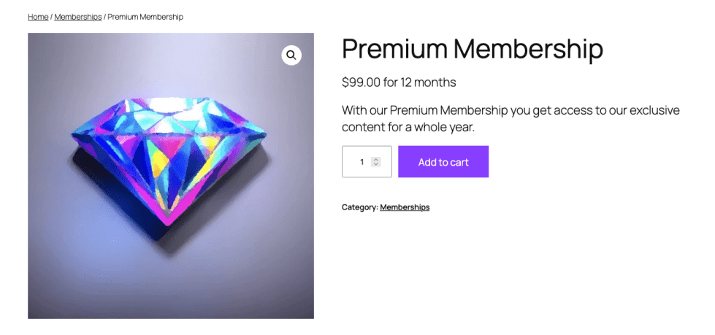This screenshot has width=715, height=335.
Task: Click the $99.00 price amount
Action: tap(361, 82)
